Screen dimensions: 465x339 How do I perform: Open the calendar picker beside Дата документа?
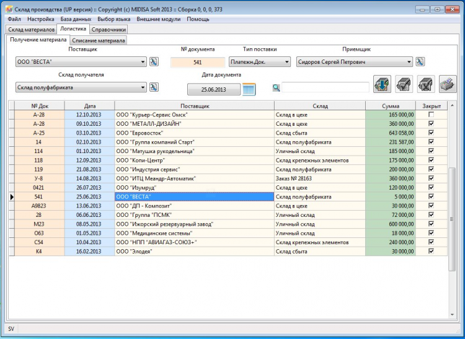click(249, 89)
